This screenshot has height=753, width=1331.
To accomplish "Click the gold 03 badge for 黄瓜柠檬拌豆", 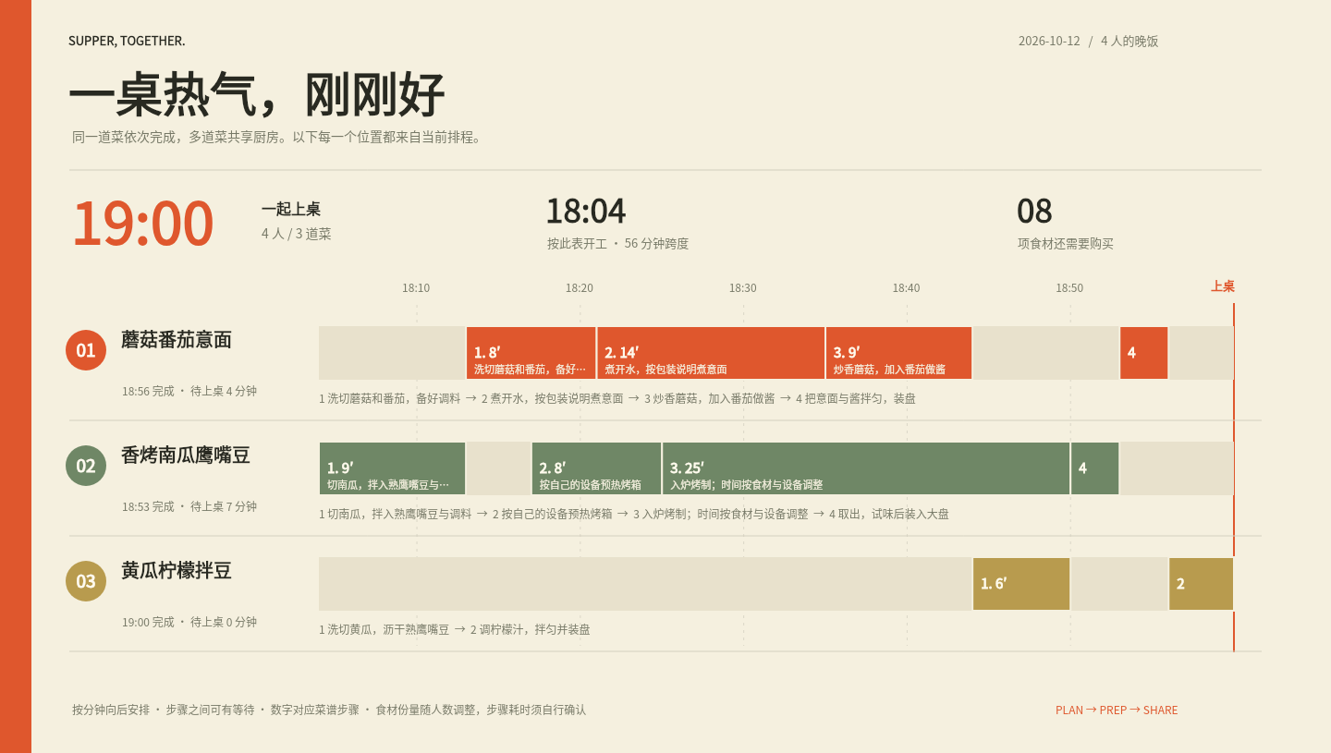I will [x=86, y=581].
